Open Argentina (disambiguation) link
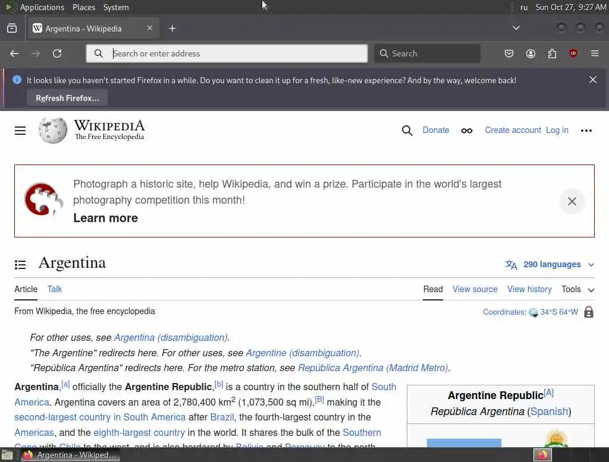The width and height of the screenshot is (609, 462). coord(171,338)
